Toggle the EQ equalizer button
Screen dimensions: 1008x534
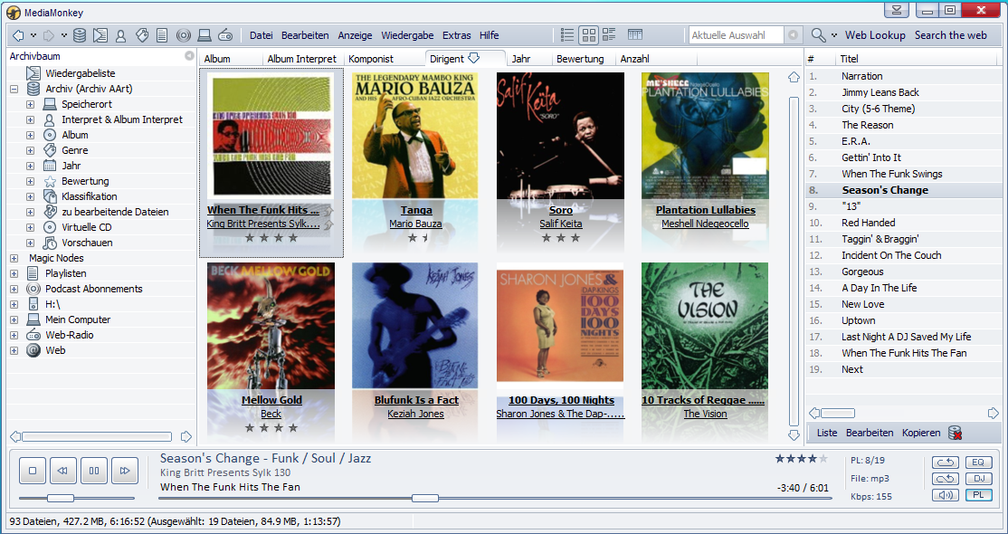click(x=978, y=462)
